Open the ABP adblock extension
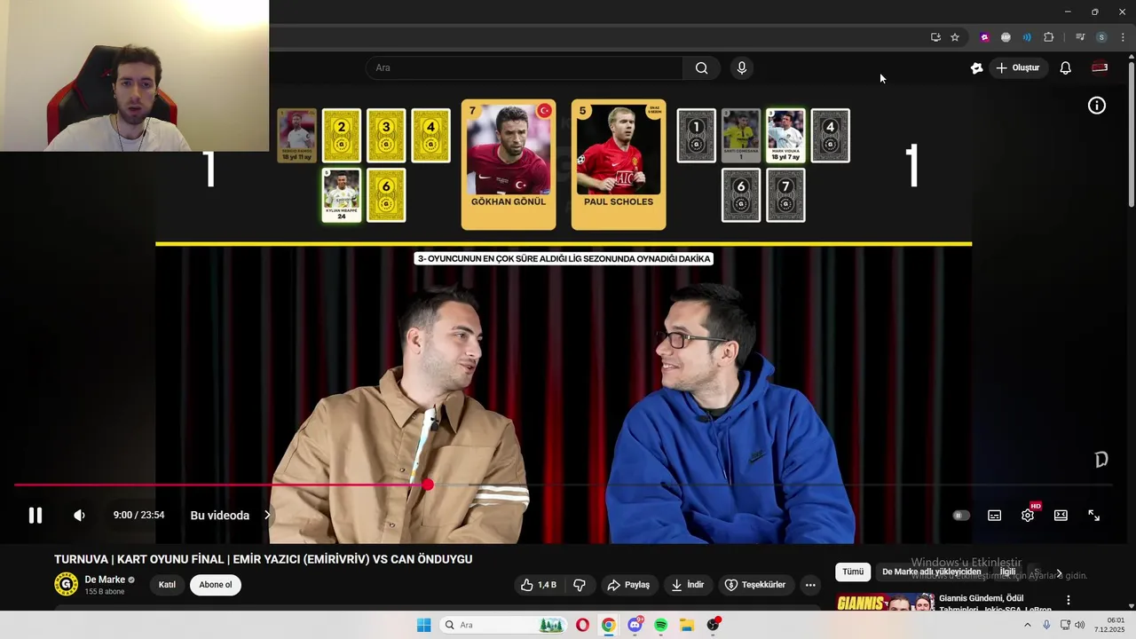Screen dimensions: 1136x639 (x=1006, y=37)
